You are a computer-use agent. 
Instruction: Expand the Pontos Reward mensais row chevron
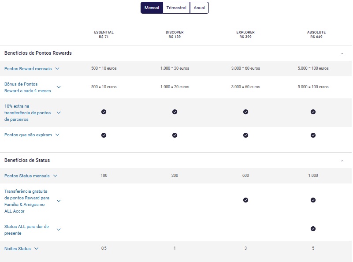tap(57, 69)
